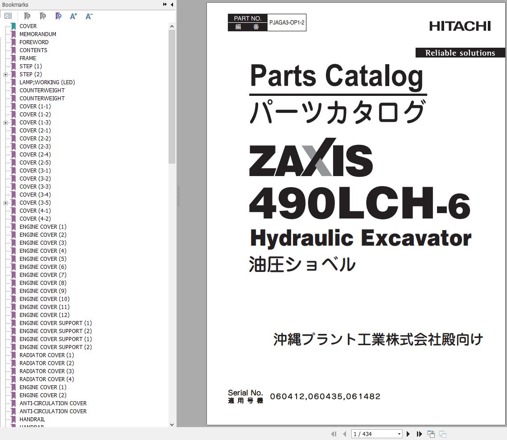Click the RADIATOR COVER (2) bookmark icon
The height and width of the screenshot is (440, 507).
tap(13, 363)
